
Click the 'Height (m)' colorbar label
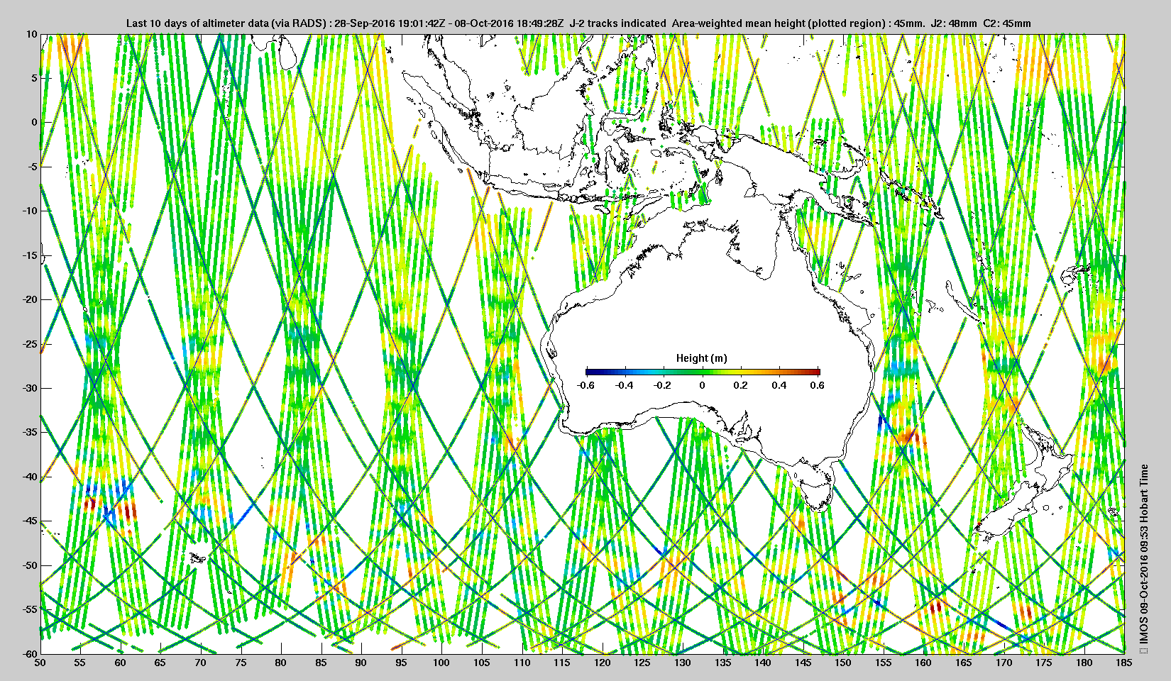(701, 358)
